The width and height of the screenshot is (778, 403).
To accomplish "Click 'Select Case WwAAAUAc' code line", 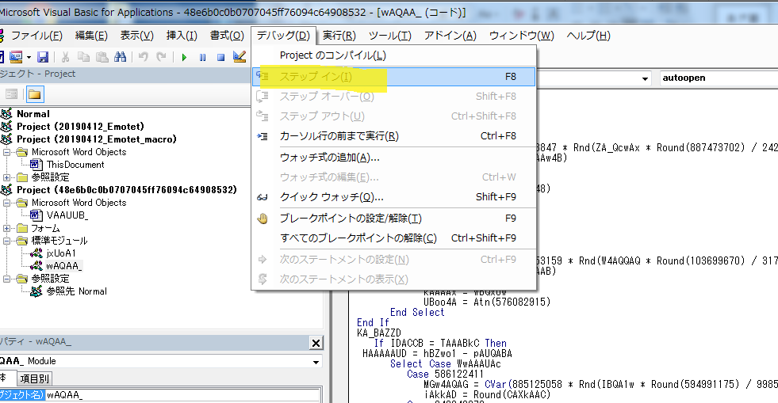I will coord(445,364).
